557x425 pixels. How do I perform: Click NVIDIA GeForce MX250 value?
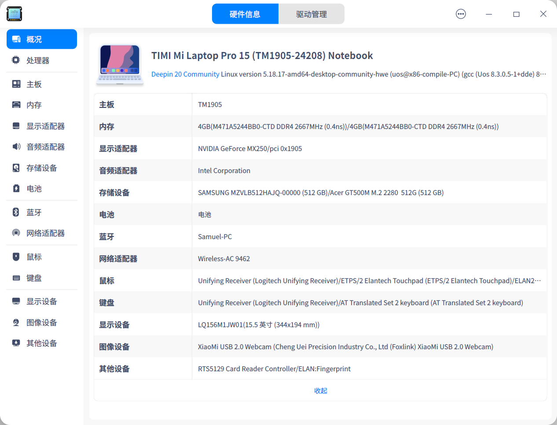point(250,148)
